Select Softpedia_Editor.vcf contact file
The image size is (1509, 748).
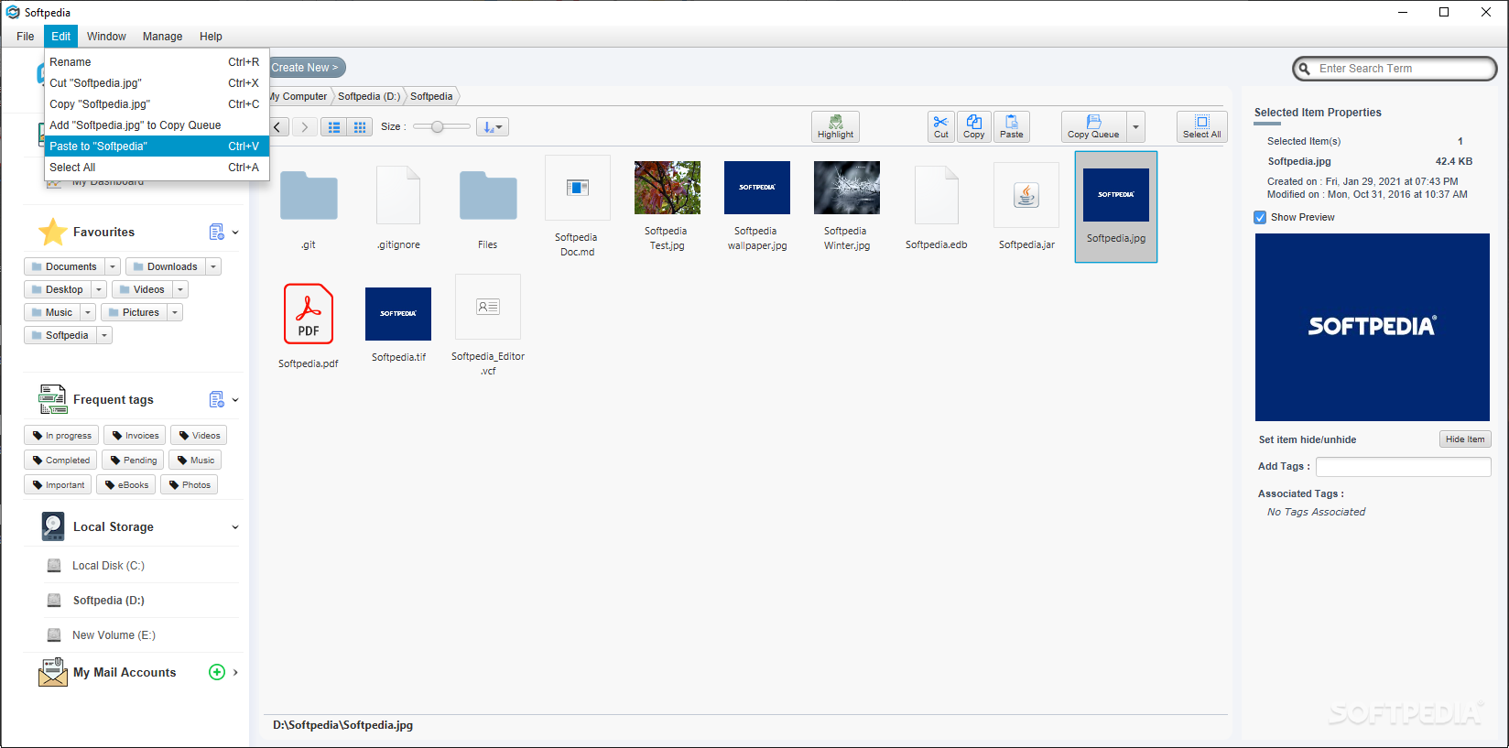(488, 325)
